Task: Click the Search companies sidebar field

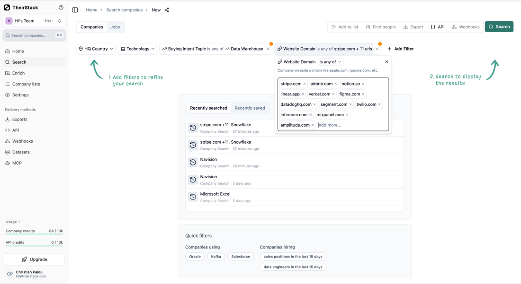Action: 34,35
